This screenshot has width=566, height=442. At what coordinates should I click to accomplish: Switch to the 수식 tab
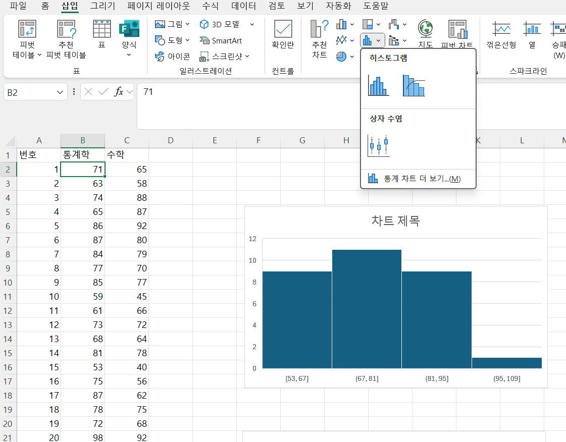tap(210, 7)
